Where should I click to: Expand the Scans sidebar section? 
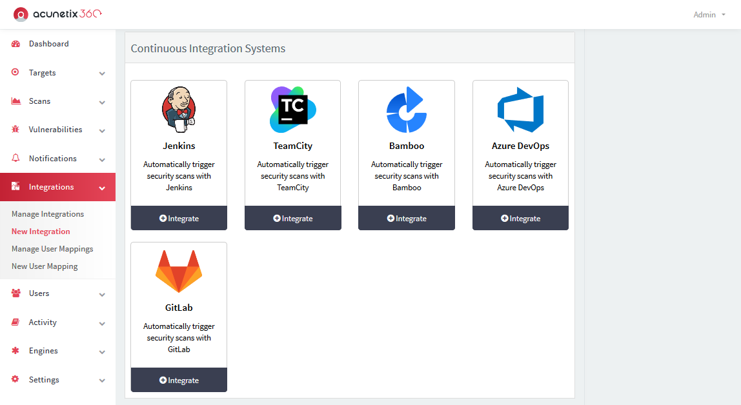click(102, 102)
